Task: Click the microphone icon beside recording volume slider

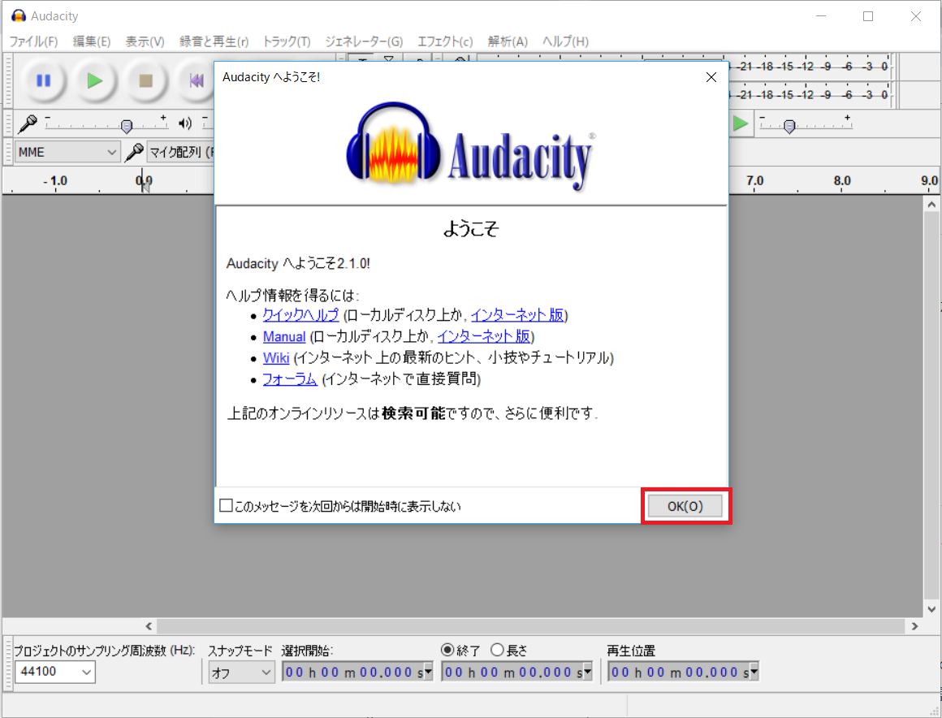Action: (28, 123)
